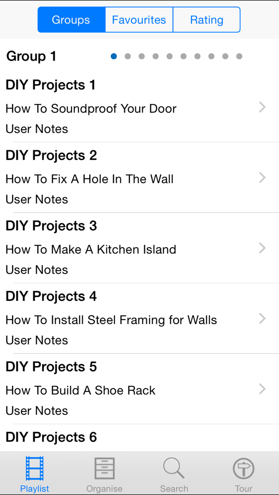Switch to the Favourites segment
Screen dimensions: 279x495
click(x=139, y=19)
